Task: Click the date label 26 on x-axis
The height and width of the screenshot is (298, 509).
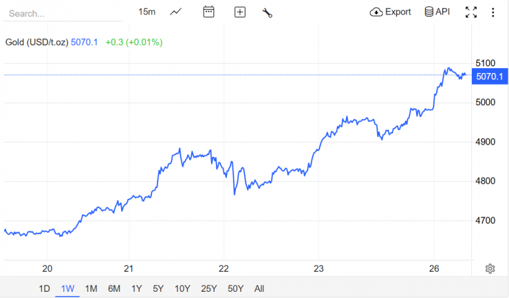Action: click(x=434, y=269)
